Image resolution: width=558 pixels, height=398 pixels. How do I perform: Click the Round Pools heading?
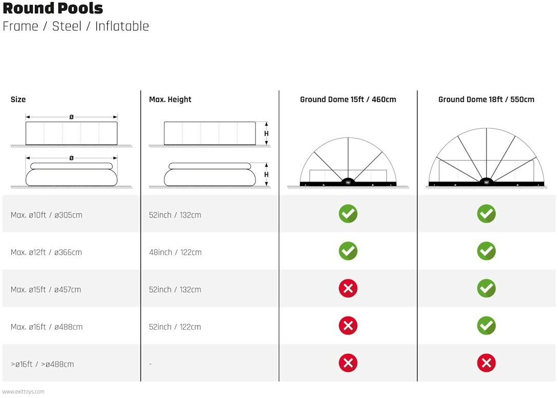click(53, 8)
